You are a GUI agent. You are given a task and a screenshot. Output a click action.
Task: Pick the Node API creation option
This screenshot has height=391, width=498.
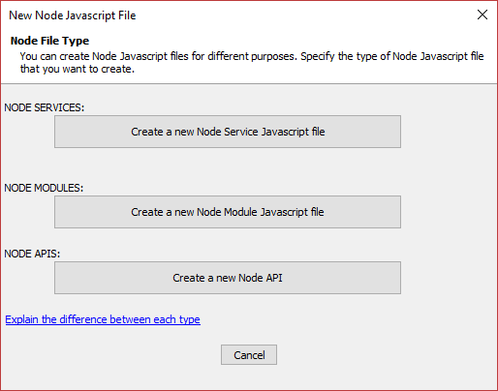coord(228,278)
